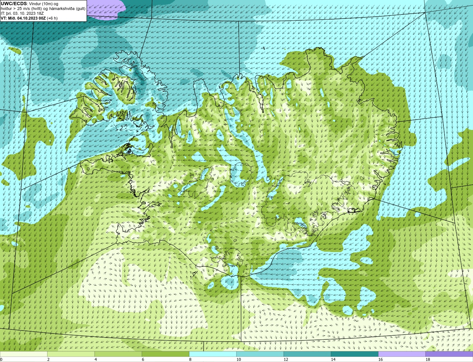The height and width of the screenshot is (362, 473).
Task: Click the 10–12 m/s light teal swatch
Action: click(x=260, y=354)
